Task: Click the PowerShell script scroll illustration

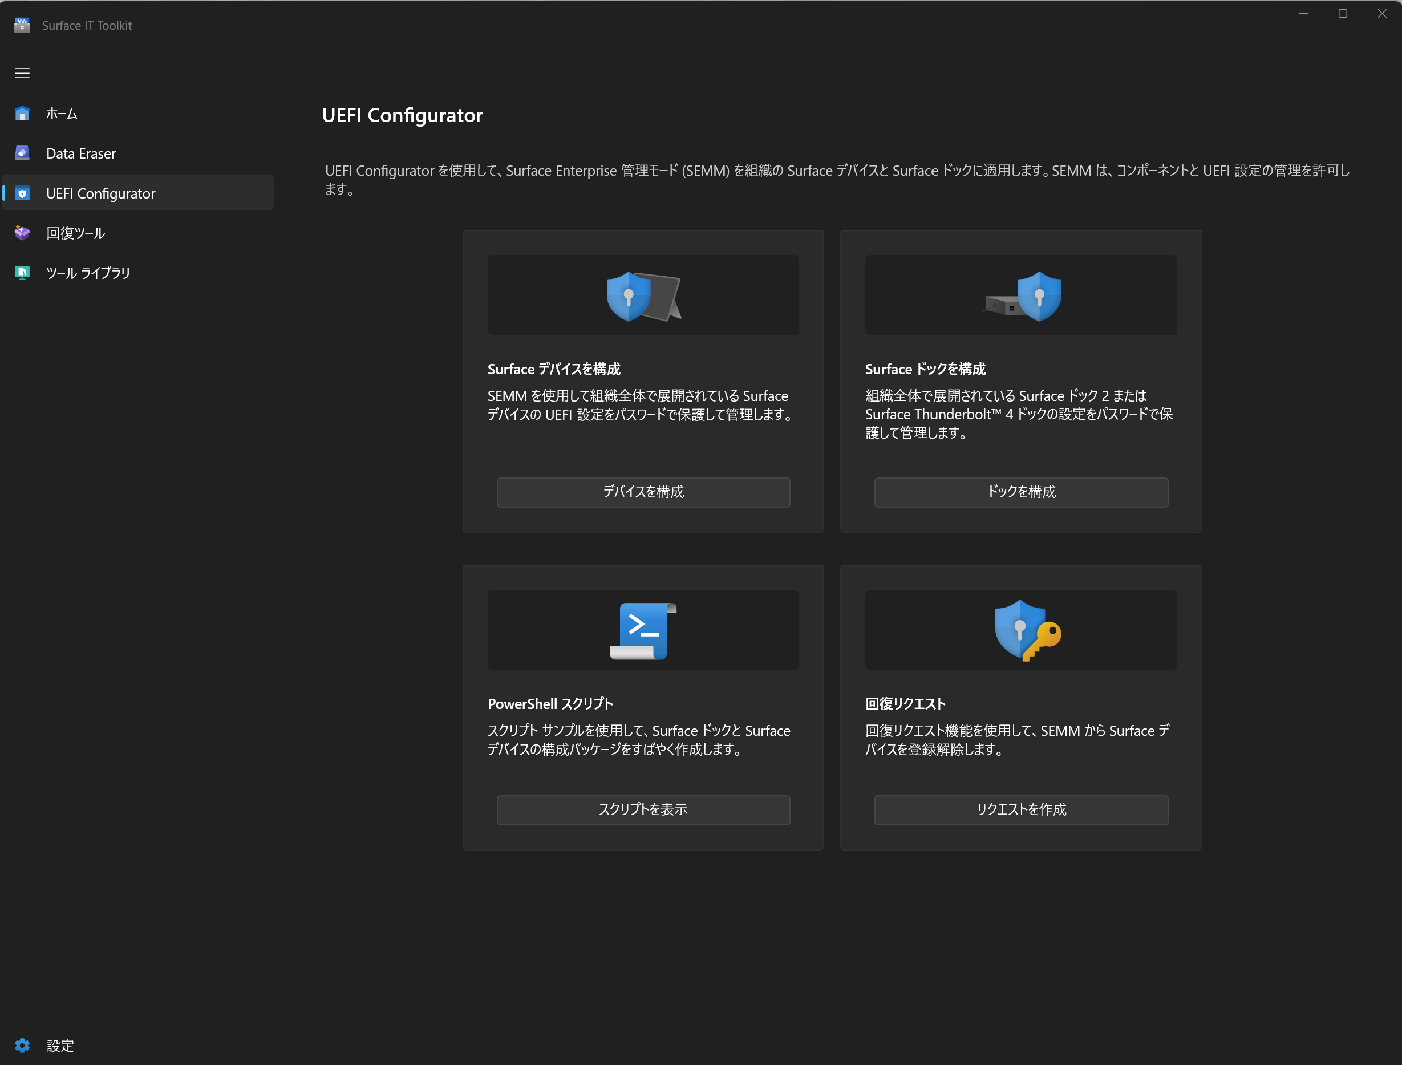Action: 643,631
